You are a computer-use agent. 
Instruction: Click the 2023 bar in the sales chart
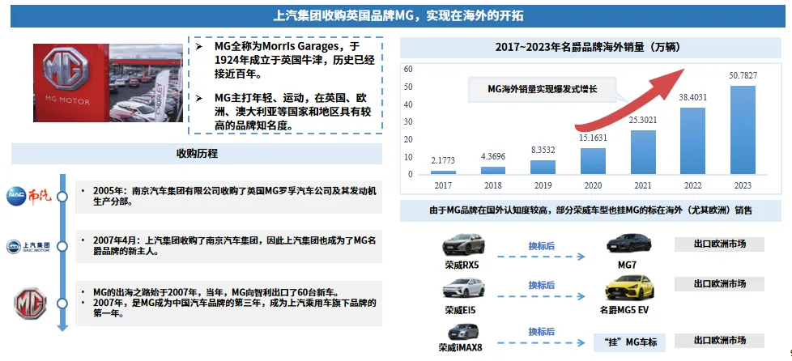pos(743,130)
